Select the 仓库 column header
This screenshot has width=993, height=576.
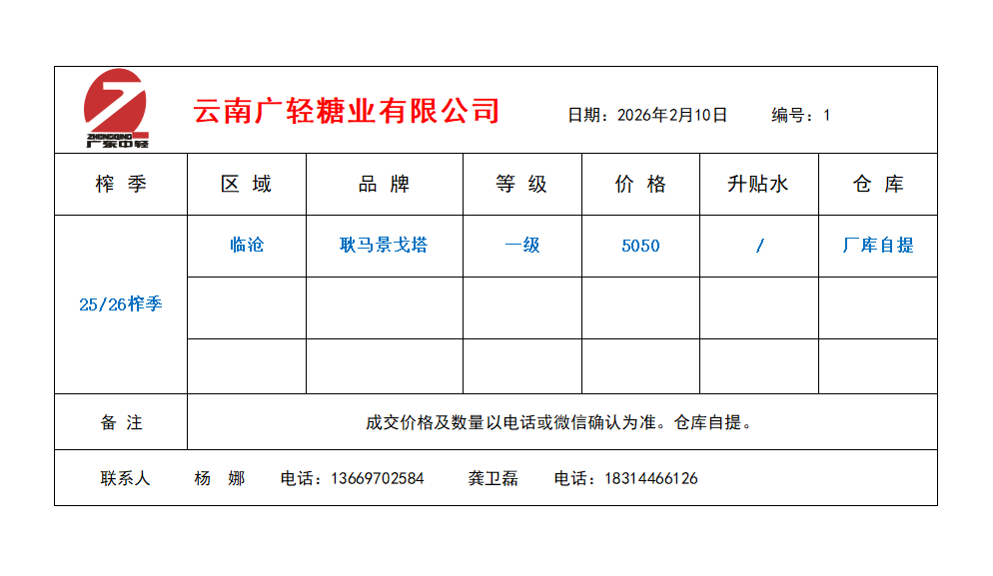[x=878, y=184]
